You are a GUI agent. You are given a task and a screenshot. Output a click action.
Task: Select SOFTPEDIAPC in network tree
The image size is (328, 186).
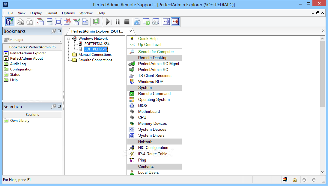tap(96, 49)
